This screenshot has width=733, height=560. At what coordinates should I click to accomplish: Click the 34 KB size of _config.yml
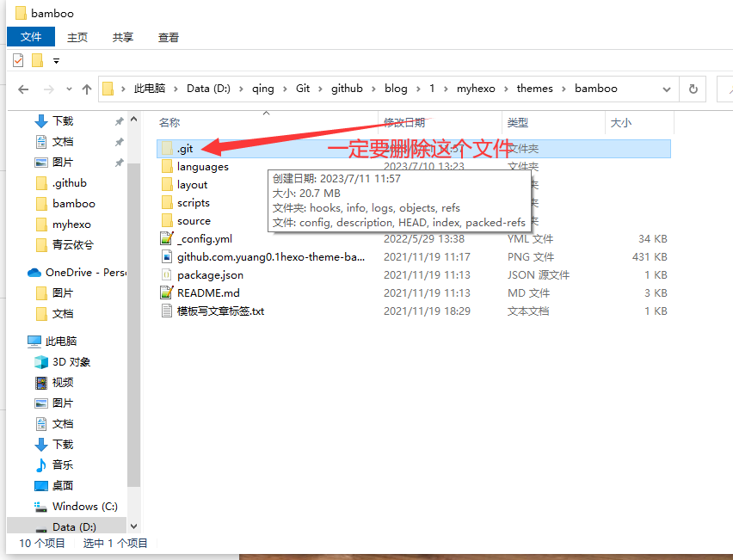(653, 239)
